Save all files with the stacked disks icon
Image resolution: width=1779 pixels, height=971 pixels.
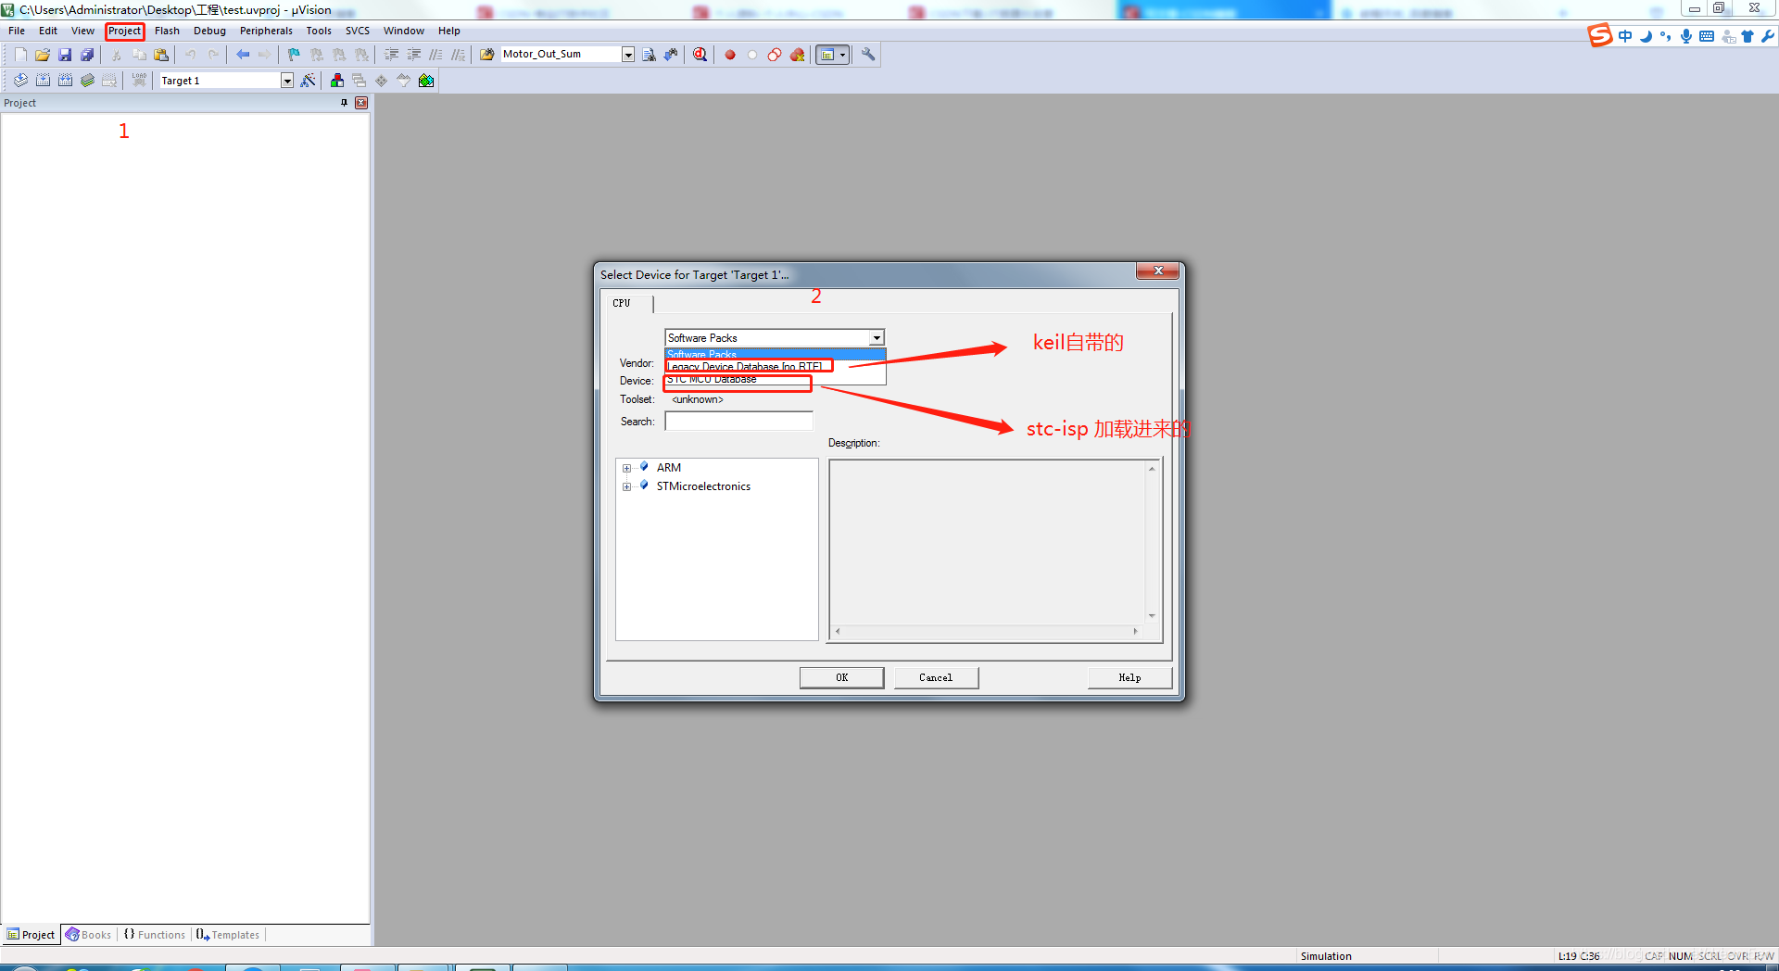click(x=87, y=55)
